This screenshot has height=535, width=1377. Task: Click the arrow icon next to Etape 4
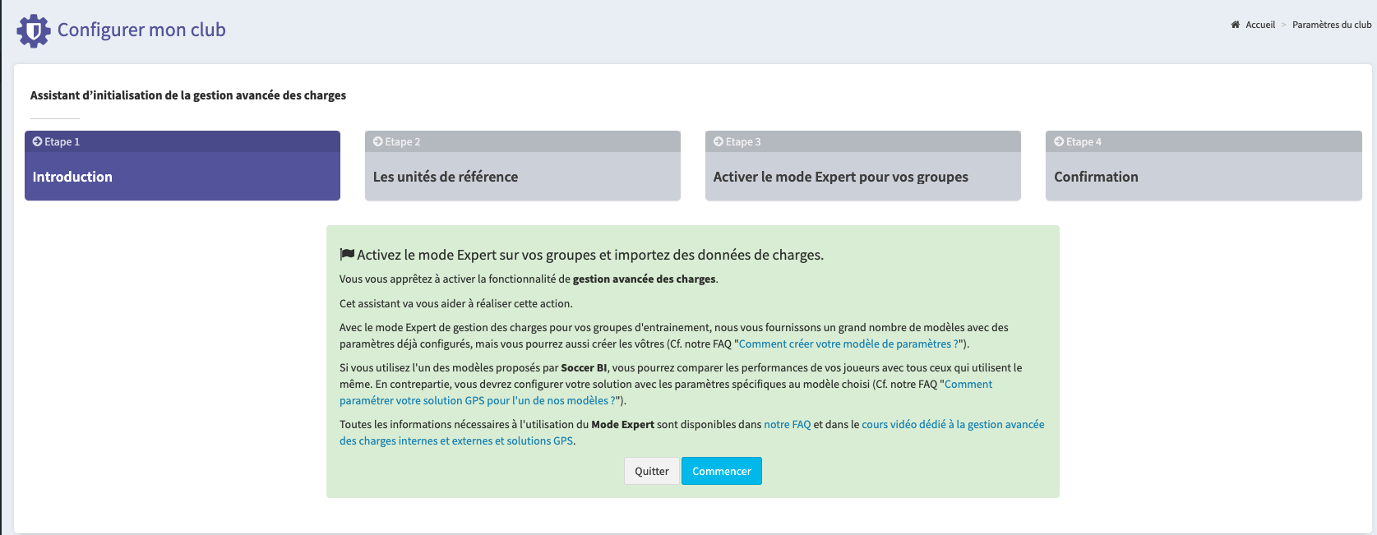coord(1059,141)
